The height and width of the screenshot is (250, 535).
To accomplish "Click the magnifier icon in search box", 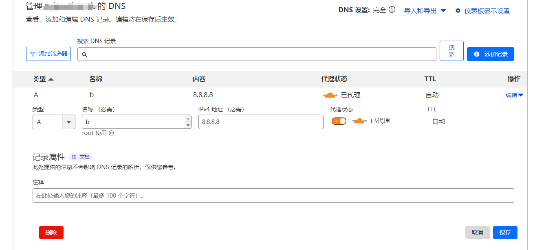I will [x=85, y=54].
